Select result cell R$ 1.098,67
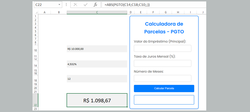 [97, 100]
